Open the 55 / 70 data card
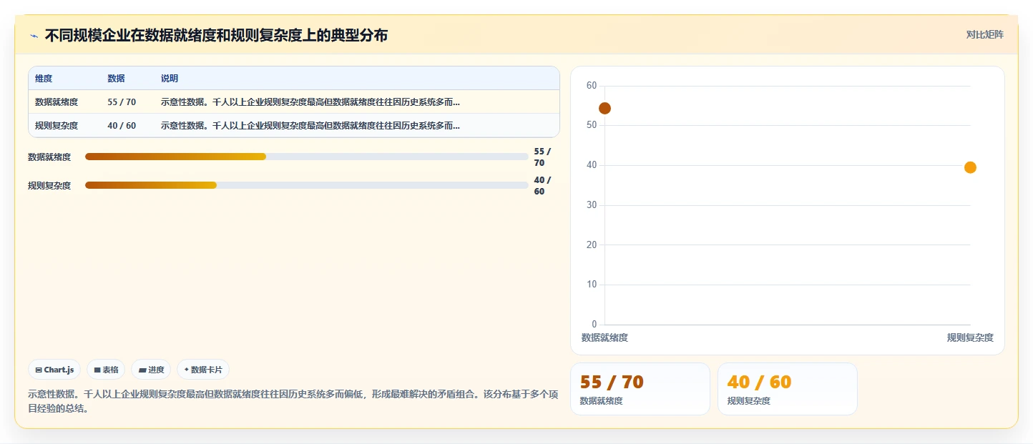1033x444 pixels. pyautogui.click(x=640, y=389)
